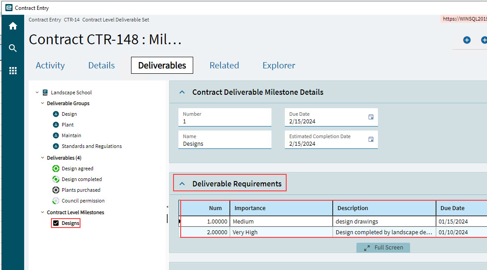This screenshot has width=487, height=270.
Task: Open the Due Date calendar picker icon
Action: 371,117
